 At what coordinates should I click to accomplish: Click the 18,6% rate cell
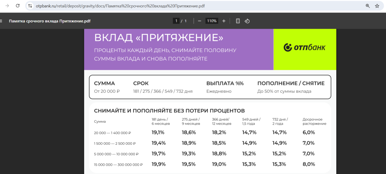coord(189,133)
